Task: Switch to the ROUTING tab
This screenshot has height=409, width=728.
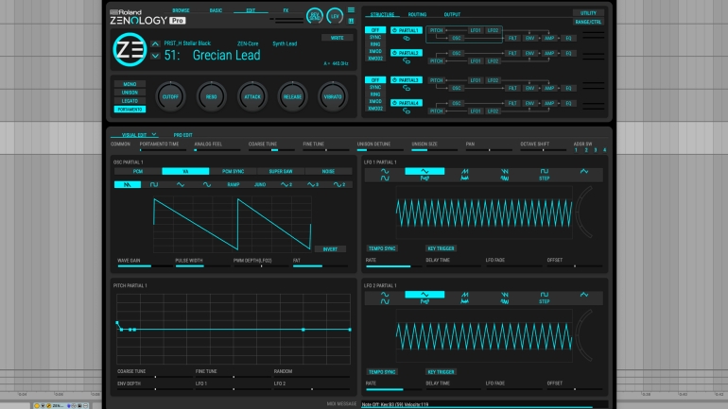Action: 417,14
